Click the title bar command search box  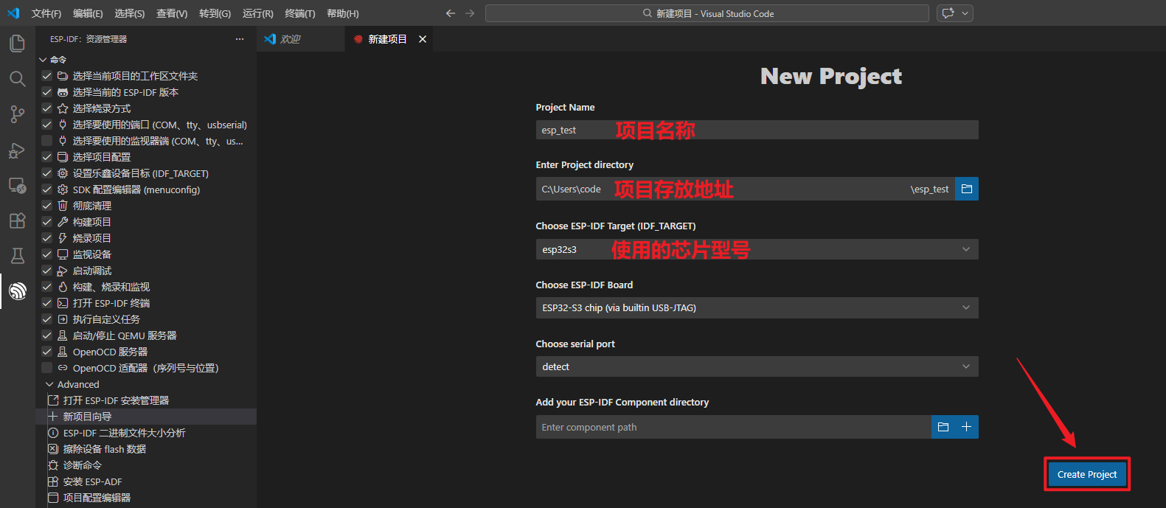707,13
